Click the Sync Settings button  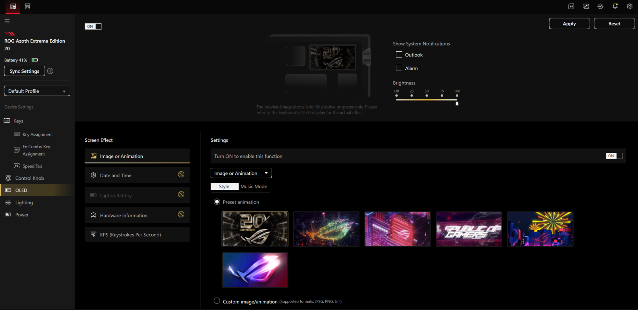point(25,71)
